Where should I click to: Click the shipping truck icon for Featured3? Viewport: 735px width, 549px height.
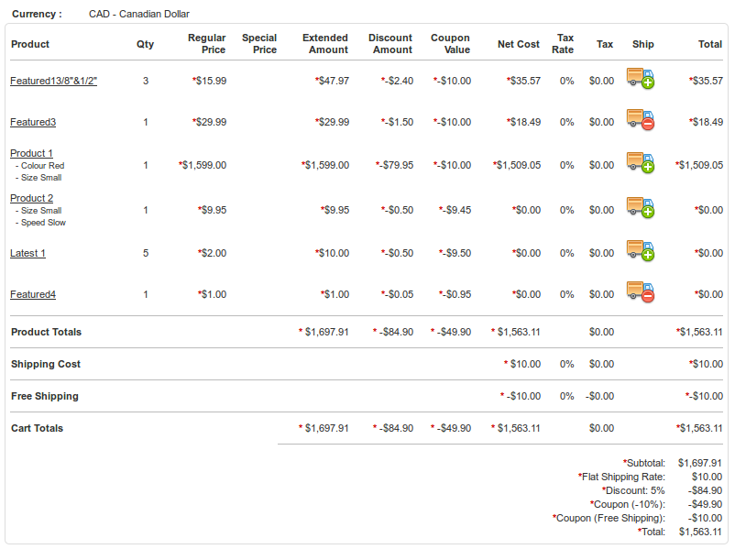tap(640, 119)
